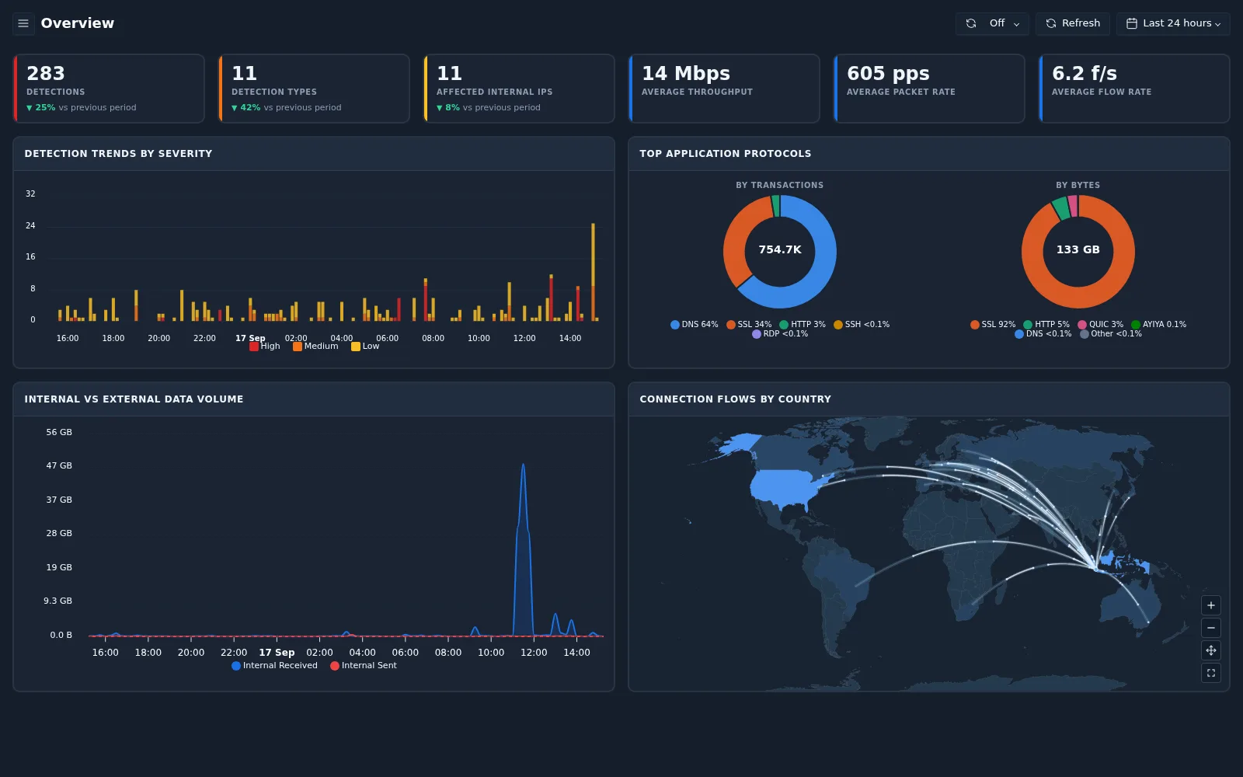This screenshot has width=1243, height=777.
Task: Zoom out on the country map
Action: tap(1211, 628)
